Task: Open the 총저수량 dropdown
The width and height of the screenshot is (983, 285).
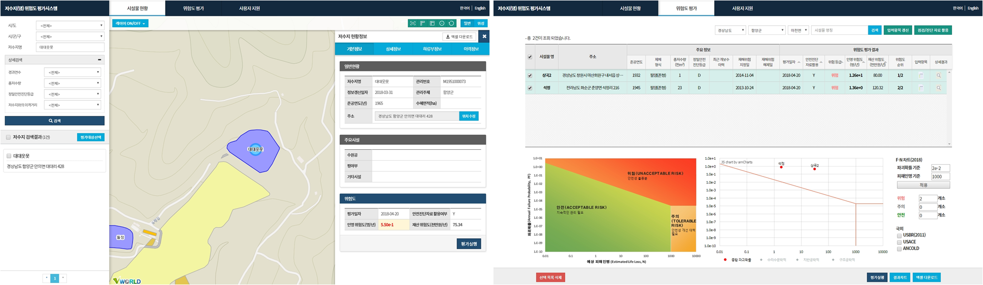Action: (x=73, y=83)
